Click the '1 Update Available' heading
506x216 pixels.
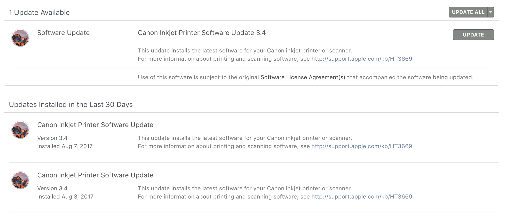(x=39, y=13)
